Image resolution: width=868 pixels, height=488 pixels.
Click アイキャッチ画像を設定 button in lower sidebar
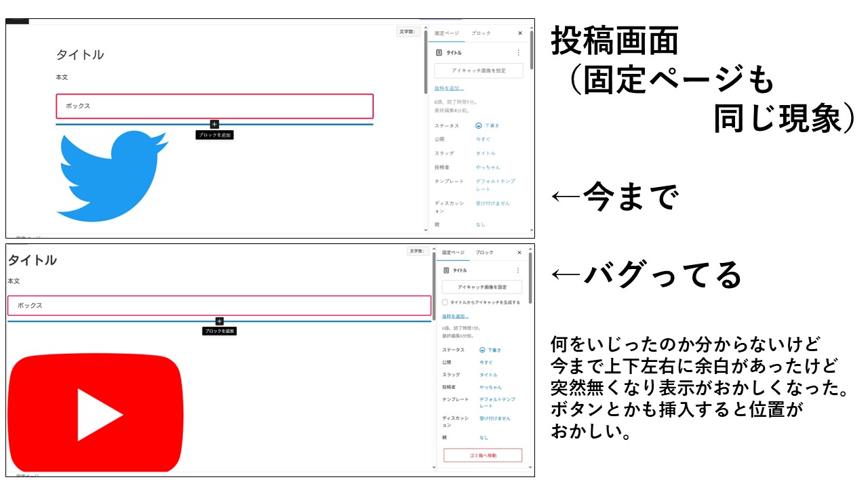482,287
